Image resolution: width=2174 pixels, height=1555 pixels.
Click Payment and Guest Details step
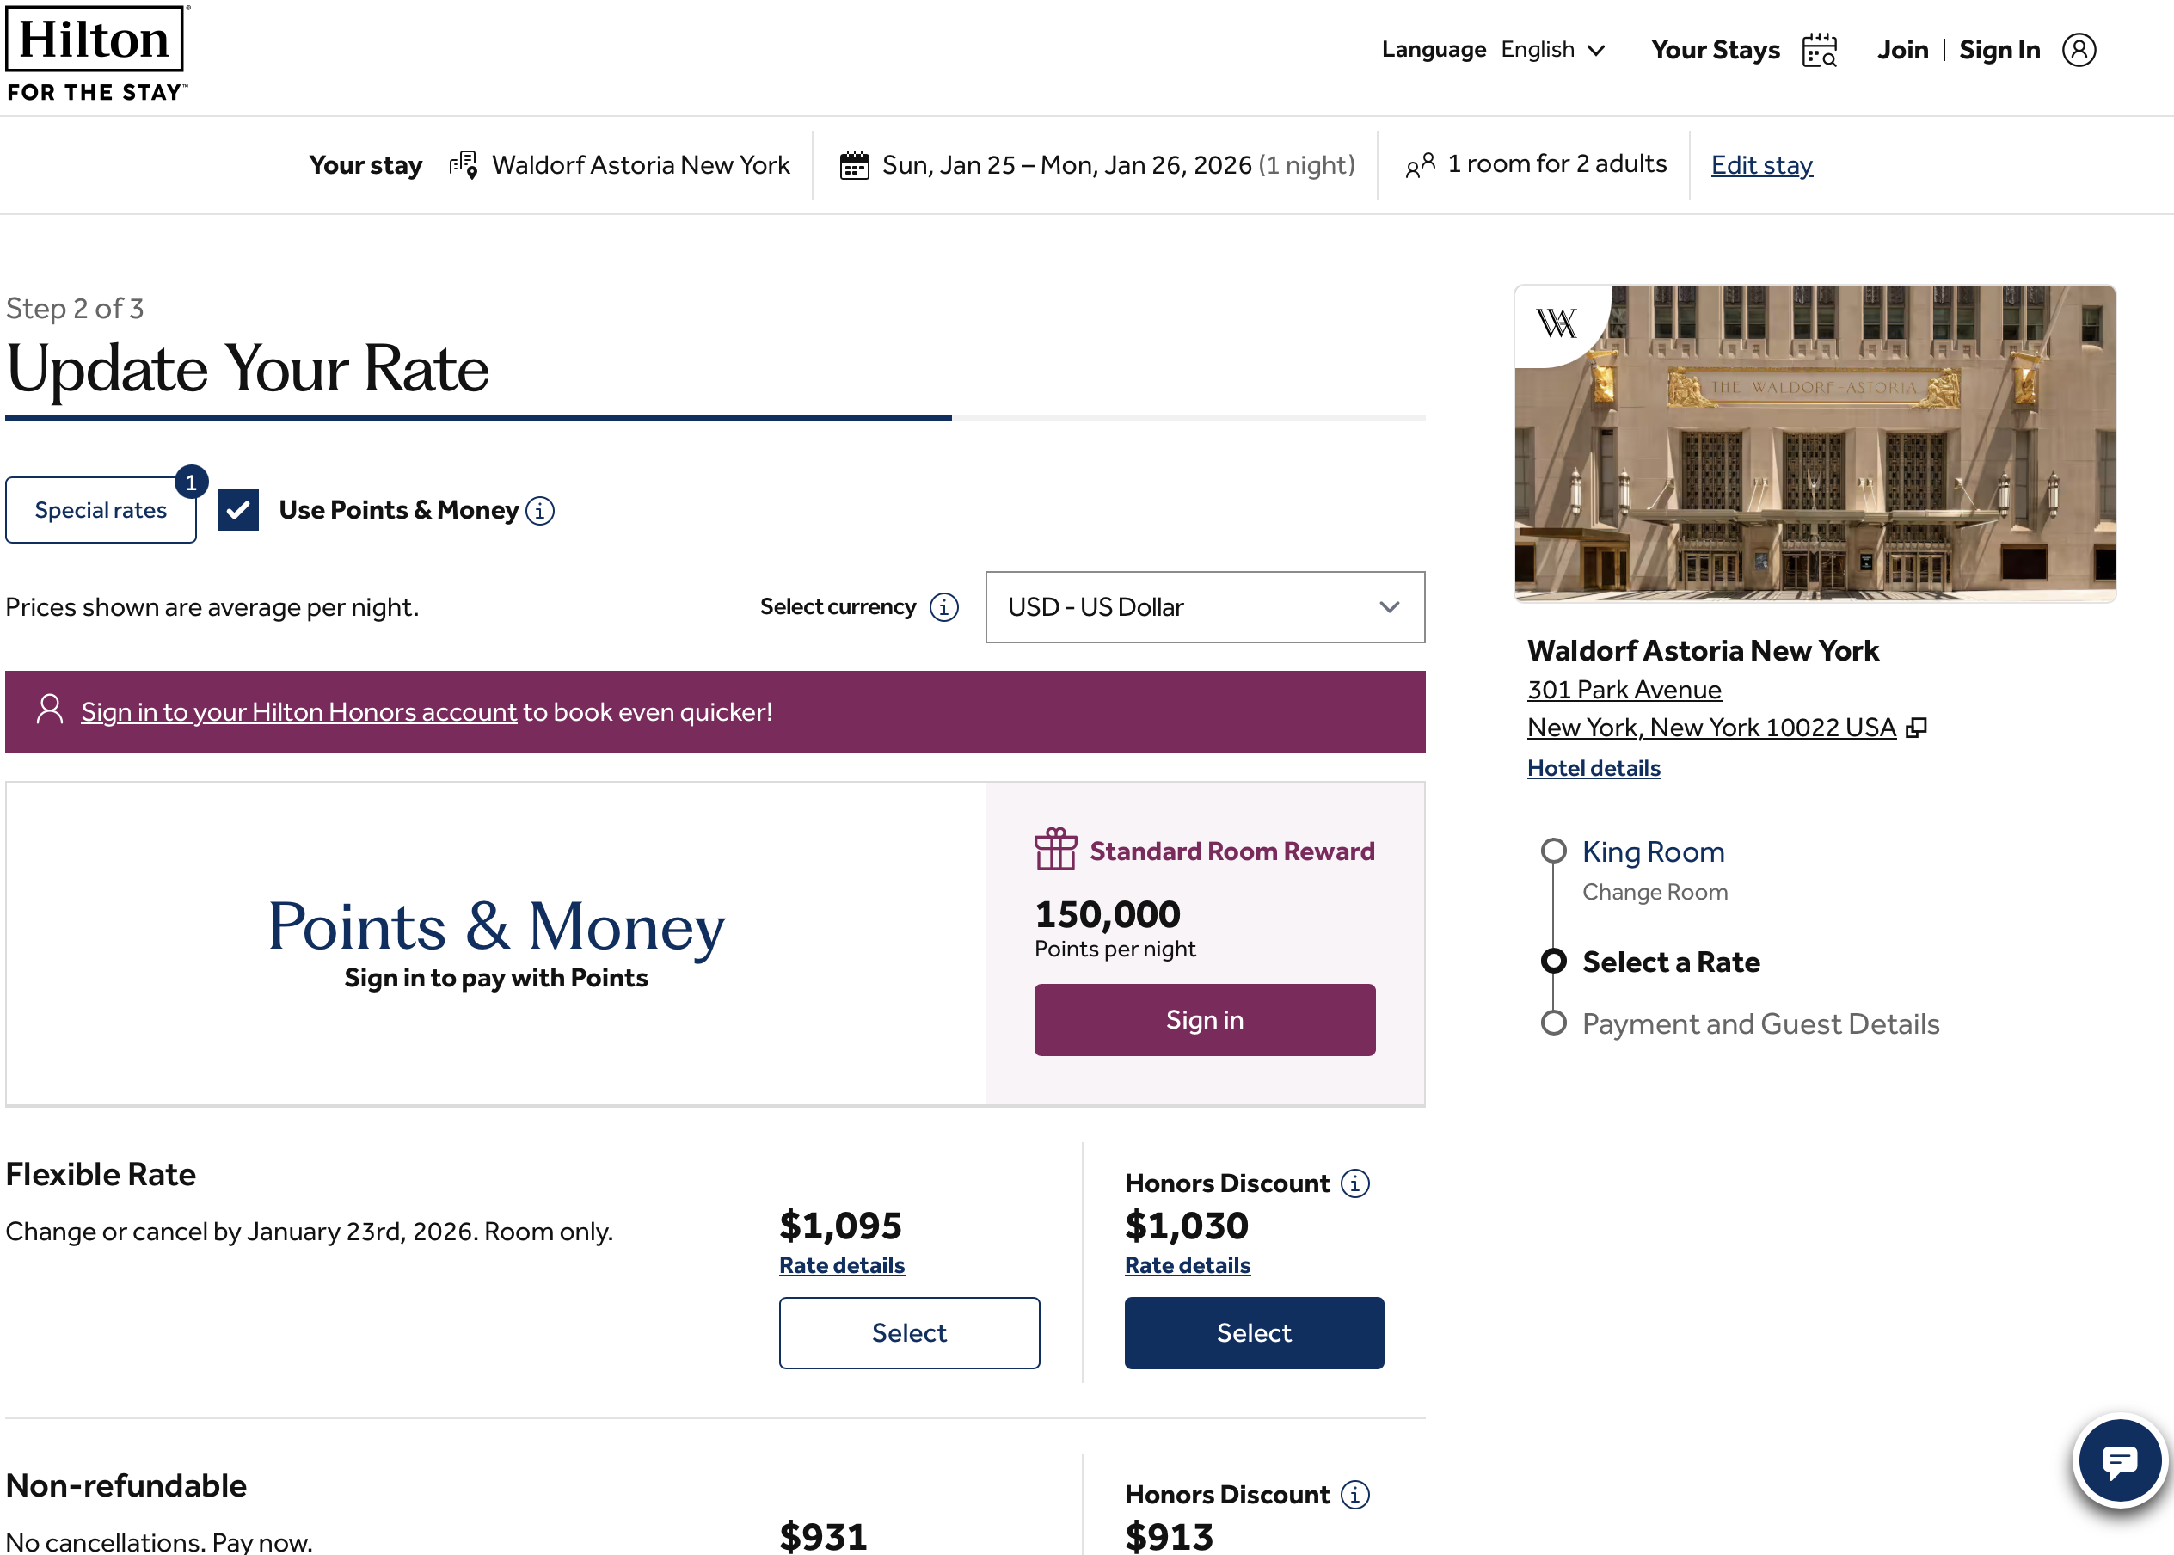(1760, 1023)
